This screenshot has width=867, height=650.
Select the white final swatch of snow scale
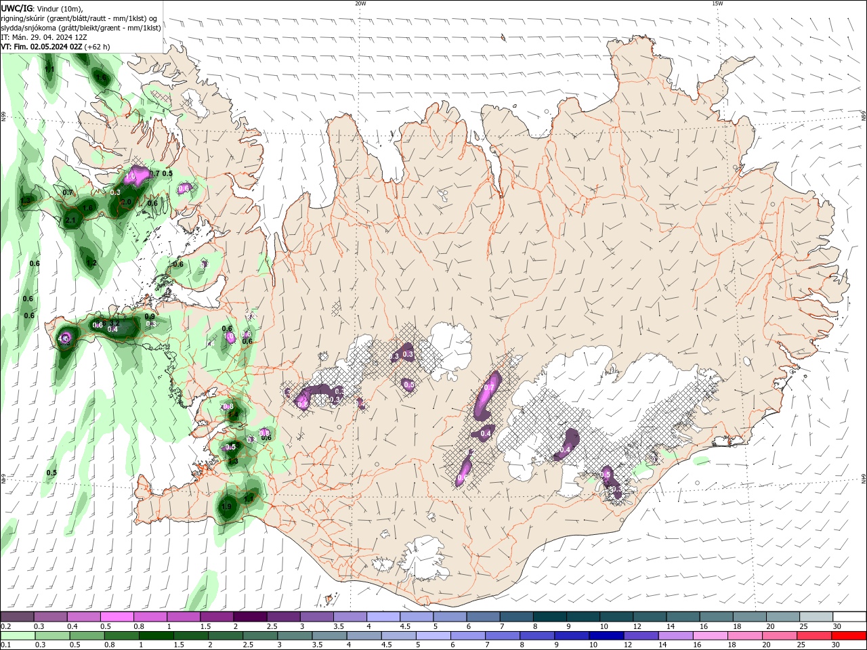point(849,617)
